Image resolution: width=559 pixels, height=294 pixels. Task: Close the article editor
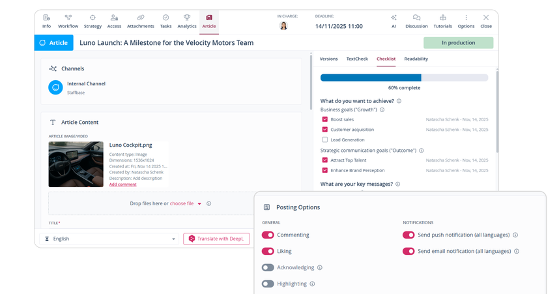486,22
